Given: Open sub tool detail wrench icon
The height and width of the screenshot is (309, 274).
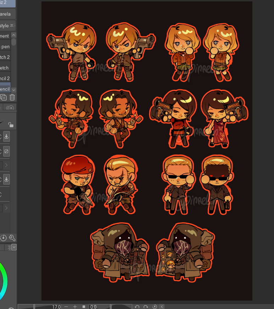Looking at the screenshot, I should [x=12, y=238].
